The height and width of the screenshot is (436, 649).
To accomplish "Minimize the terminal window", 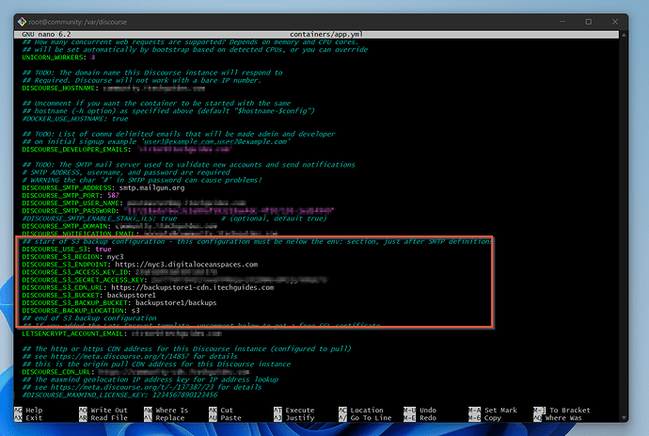I will point(562,22).
